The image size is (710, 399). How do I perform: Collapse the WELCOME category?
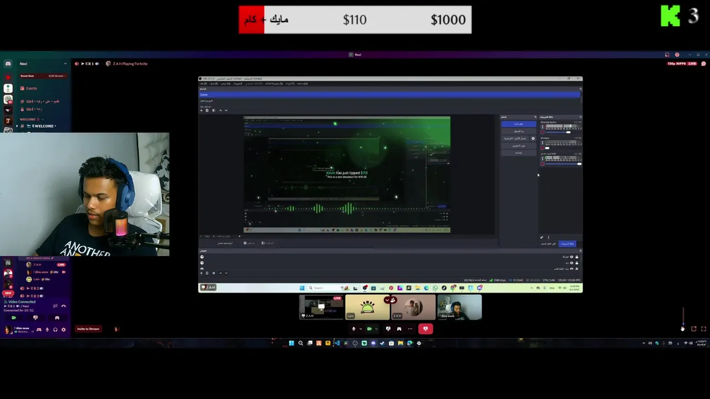click(x=32, y=119)
